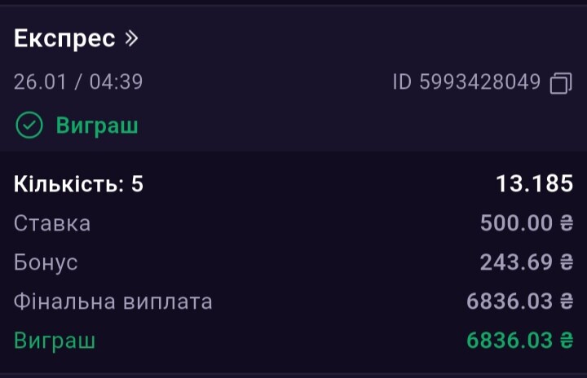Click the green Виграш status label
Image resolution: width=587 pixels, height=378 pixels.
[97, 125]
